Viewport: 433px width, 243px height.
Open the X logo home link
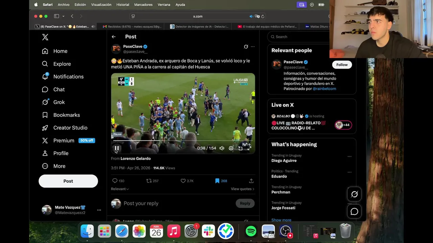click(45, 37)
